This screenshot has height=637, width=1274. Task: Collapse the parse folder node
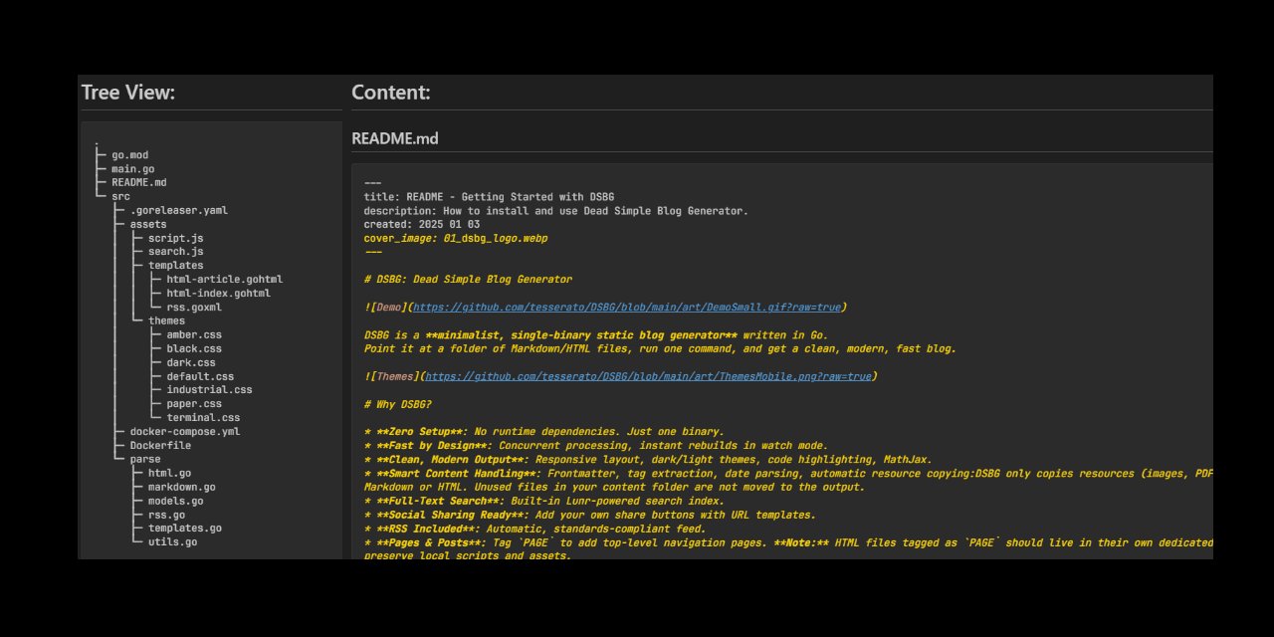click(145, 458)
